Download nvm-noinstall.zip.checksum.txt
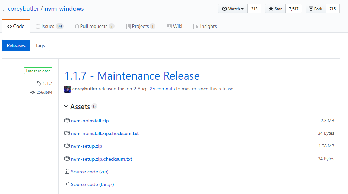348x194 pixels. click(x=105, y=133)
